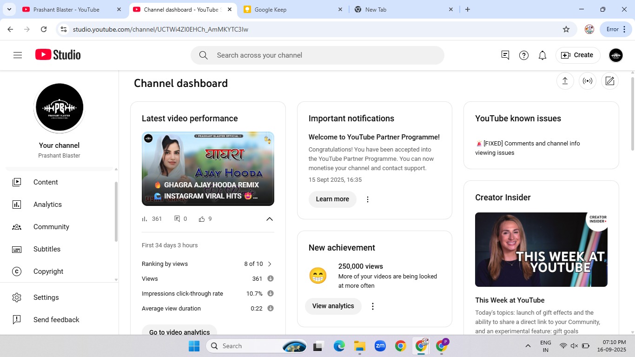This screenshot has width=635, height=357.
Task: Click the help question mark icon
Action: pyautogui.click(x=524, y=55)
